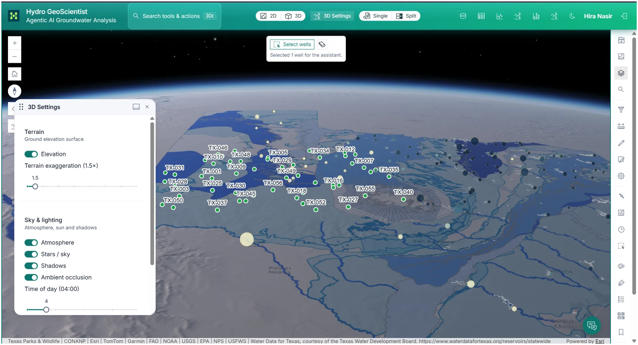Open the filter funnel tool in right sidebar
This screenshot has height=345, width=638.
tap(621, 110)
